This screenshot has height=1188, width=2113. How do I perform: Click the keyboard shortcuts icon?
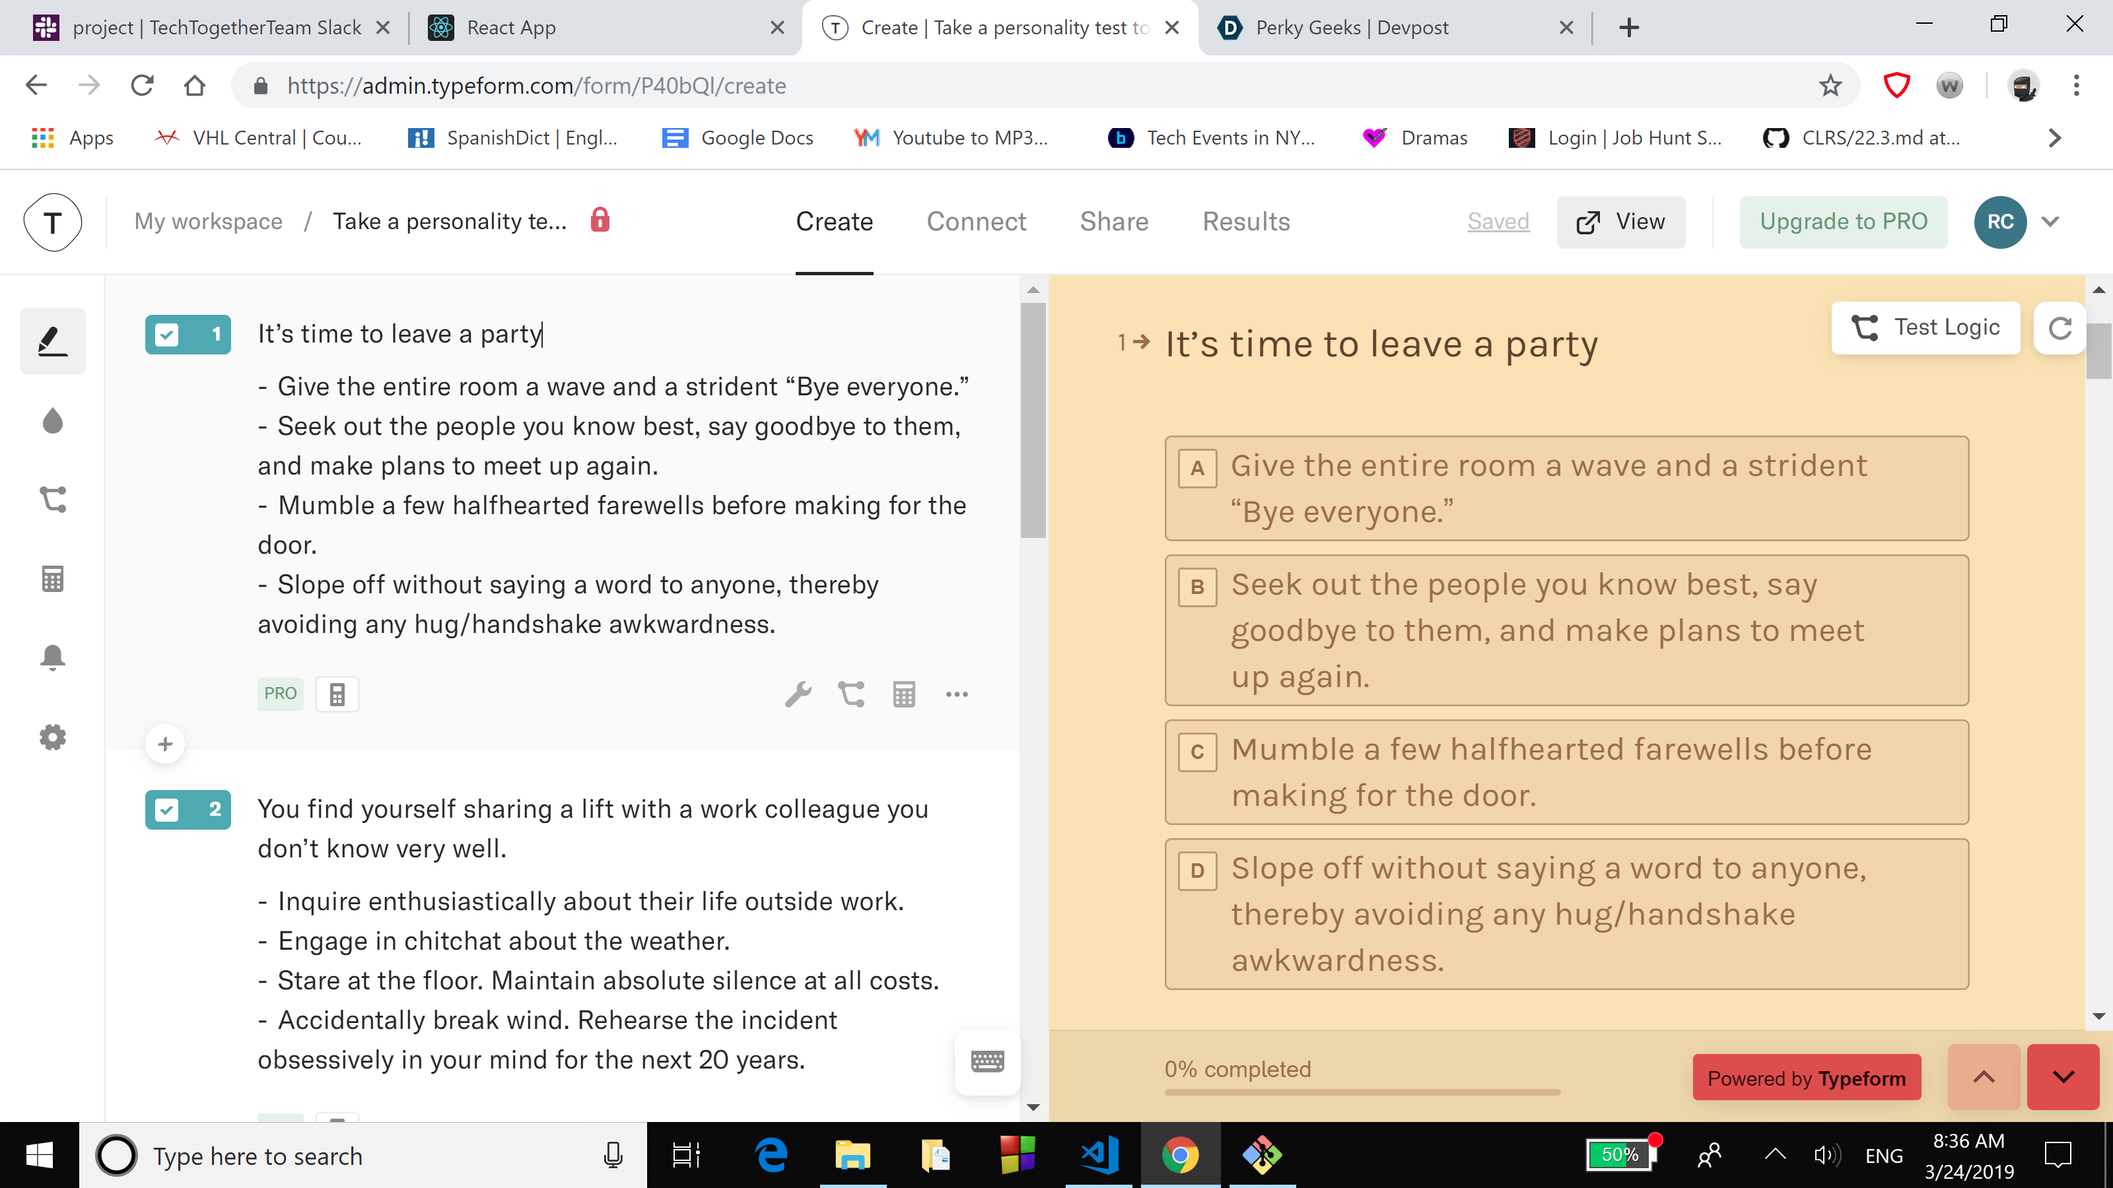point(987,1061)
